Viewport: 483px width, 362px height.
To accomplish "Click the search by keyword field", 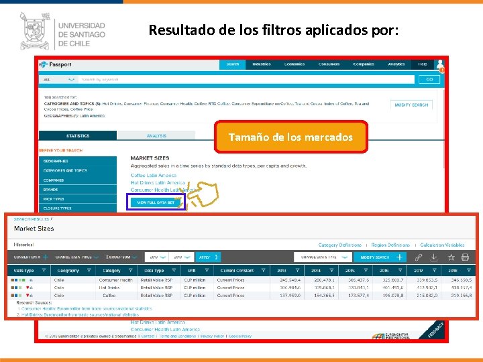I will coord(246,79).
